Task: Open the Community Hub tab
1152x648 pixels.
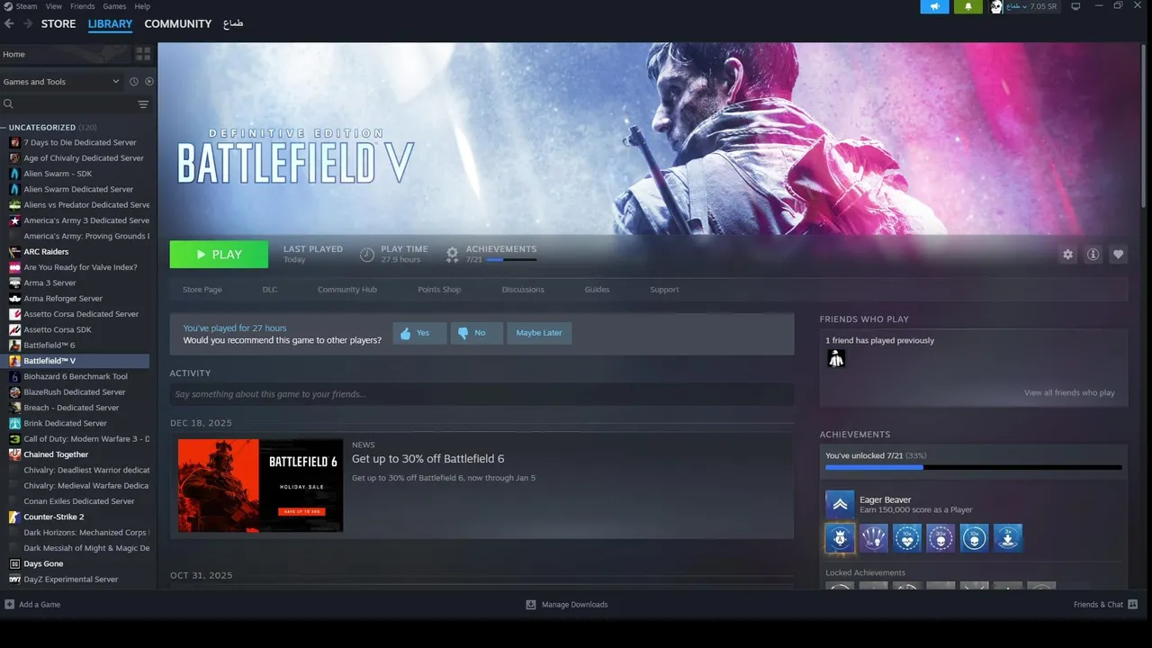Action: (347, 290)
